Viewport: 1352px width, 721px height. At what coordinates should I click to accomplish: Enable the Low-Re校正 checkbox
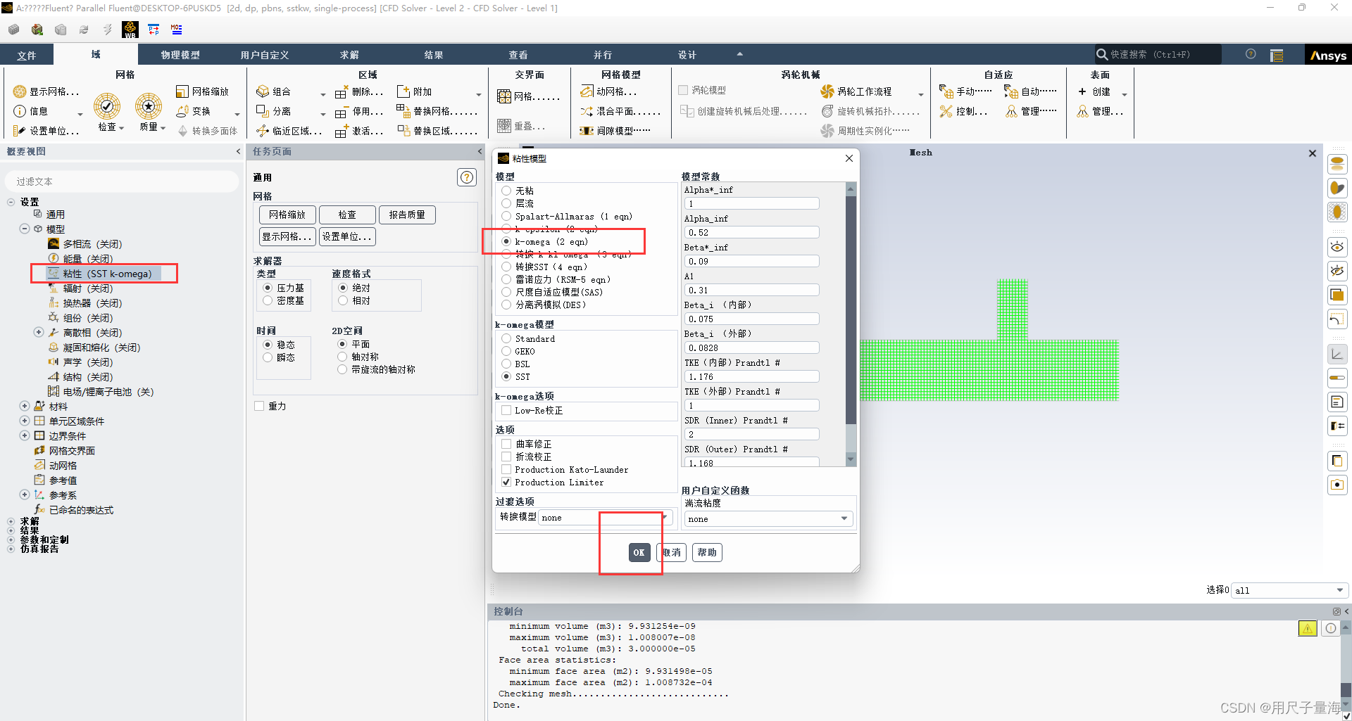506,410
